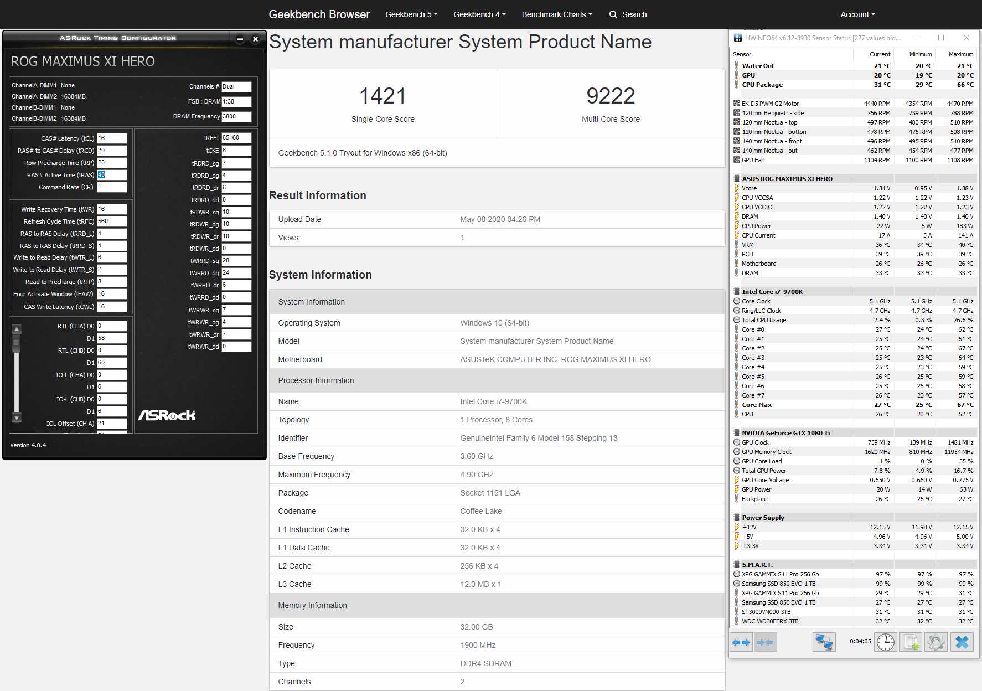Click the upload date May 08 2020 04:26 PM
This screenshot has height=691, width=982.
point(500,219)
